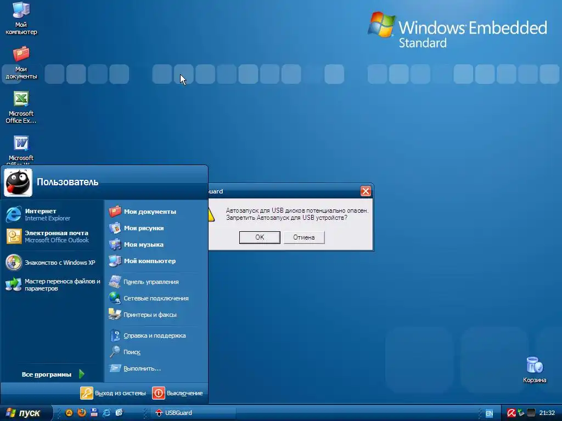Image resolution: width=562 pixels, height=421 pixels.
Task: Select the Microsoft Office Excel desktop shortcut
Action: pyautogui.click(x=21, y=107)
